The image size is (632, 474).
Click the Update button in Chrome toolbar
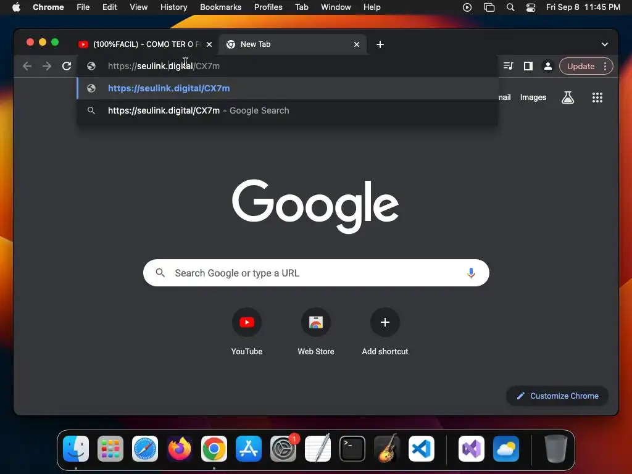point(580,66)
